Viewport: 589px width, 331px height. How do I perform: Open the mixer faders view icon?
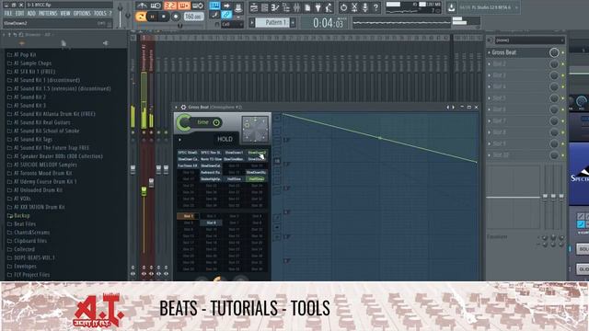coord(296,7)
